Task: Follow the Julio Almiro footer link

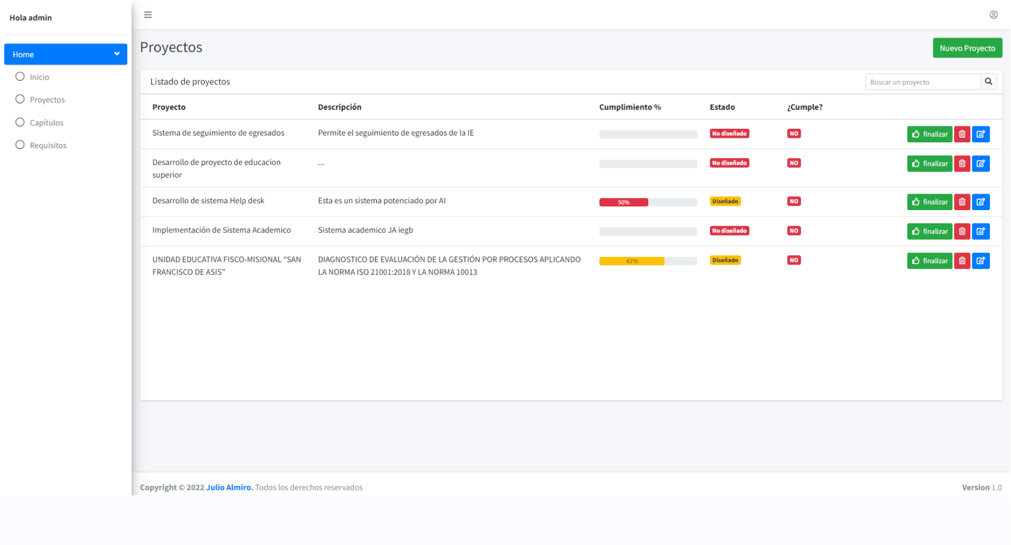Action: (229, 487)
